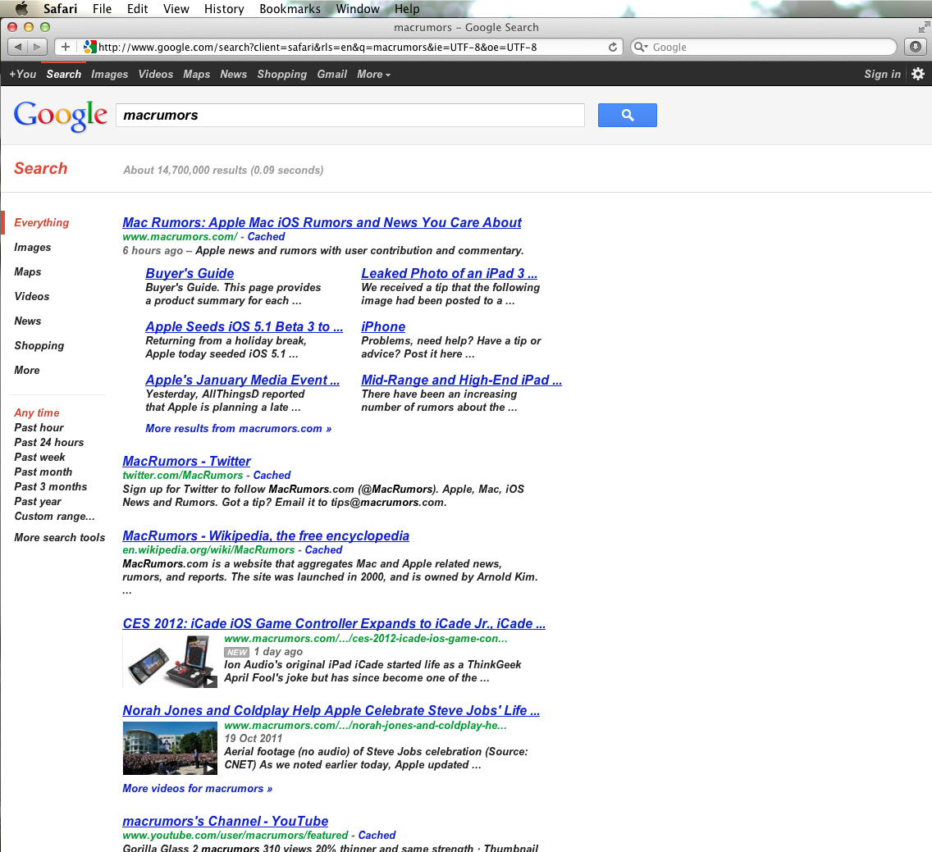Image resolution: width=932 pixels, height=852 pixels.
Task: Select Images in the black Google bar
Action: pyautogui.click(x=109, y=75)
